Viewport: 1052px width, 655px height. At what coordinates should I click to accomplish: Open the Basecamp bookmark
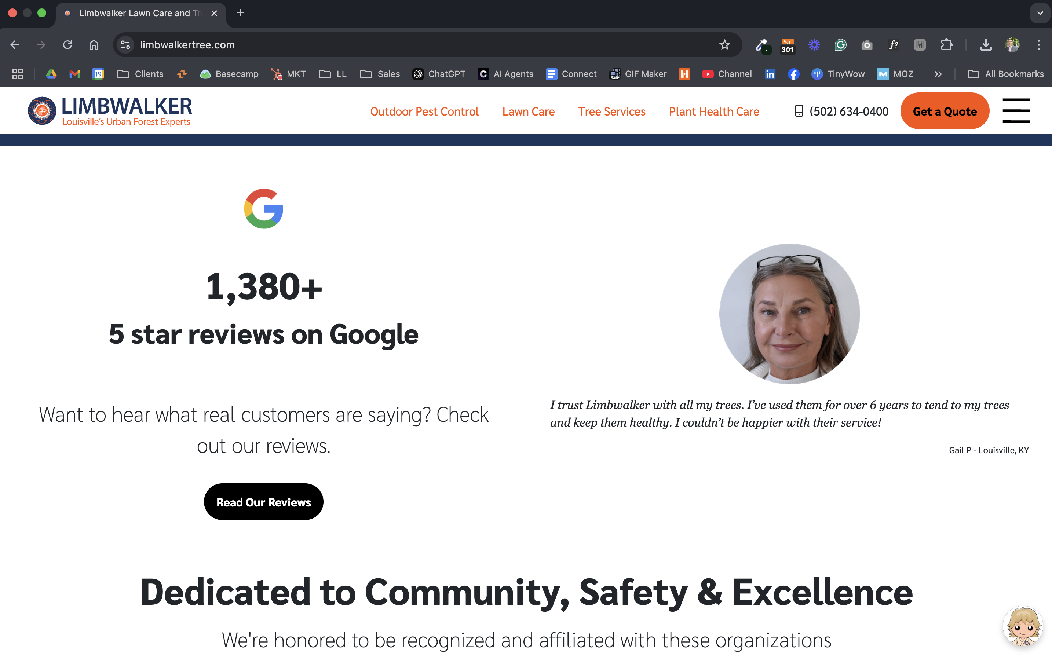[229, 74]
